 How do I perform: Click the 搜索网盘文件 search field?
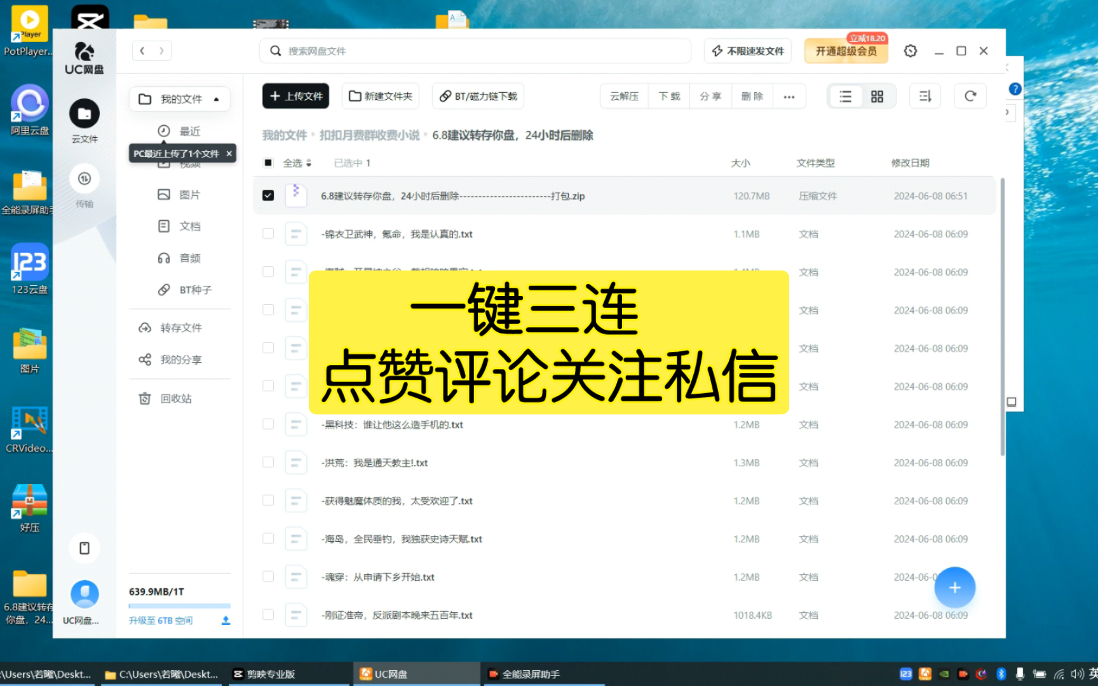point(475,51)
